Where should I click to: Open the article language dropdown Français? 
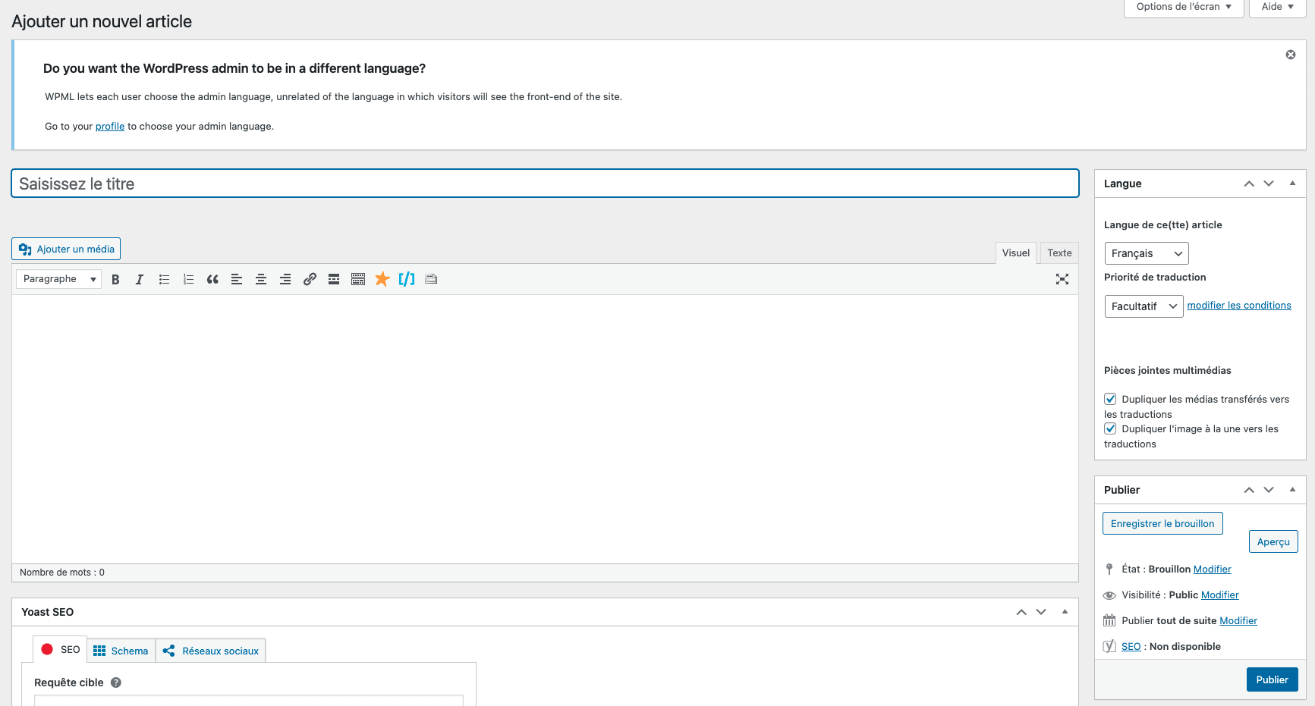pos(1147,253)
